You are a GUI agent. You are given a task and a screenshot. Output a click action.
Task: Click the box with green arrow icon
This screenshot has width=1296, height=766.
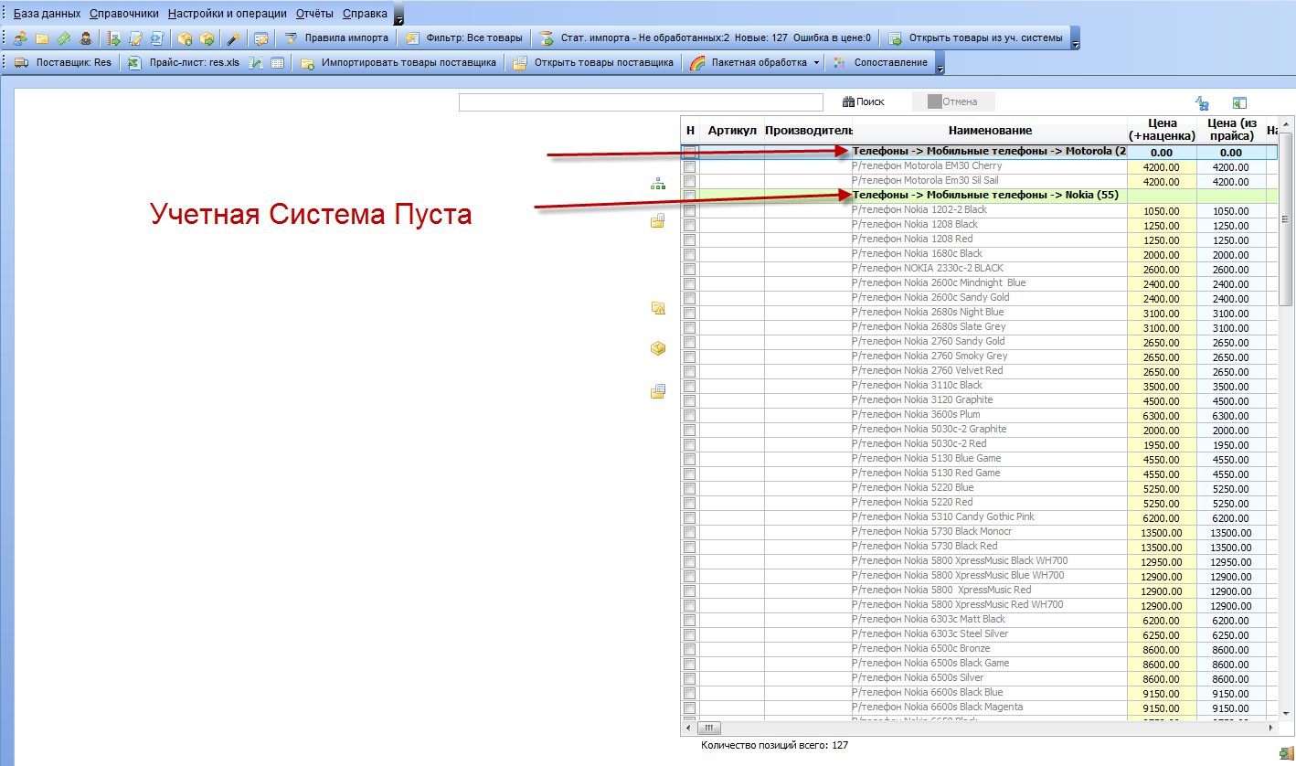tap(207, 38)
